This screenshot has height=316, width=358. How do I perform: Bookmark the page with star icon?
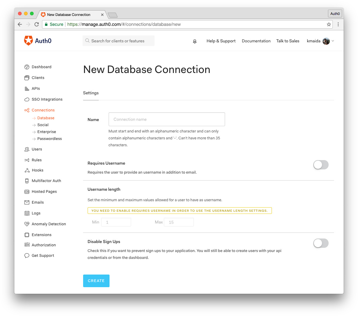(329, 24)
